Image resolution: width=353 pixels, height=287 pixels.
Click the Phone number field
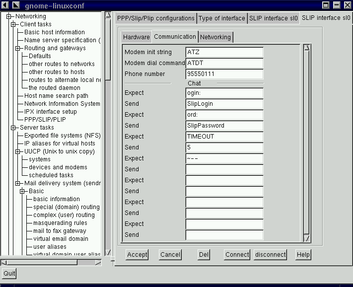(x=224, y=74)
